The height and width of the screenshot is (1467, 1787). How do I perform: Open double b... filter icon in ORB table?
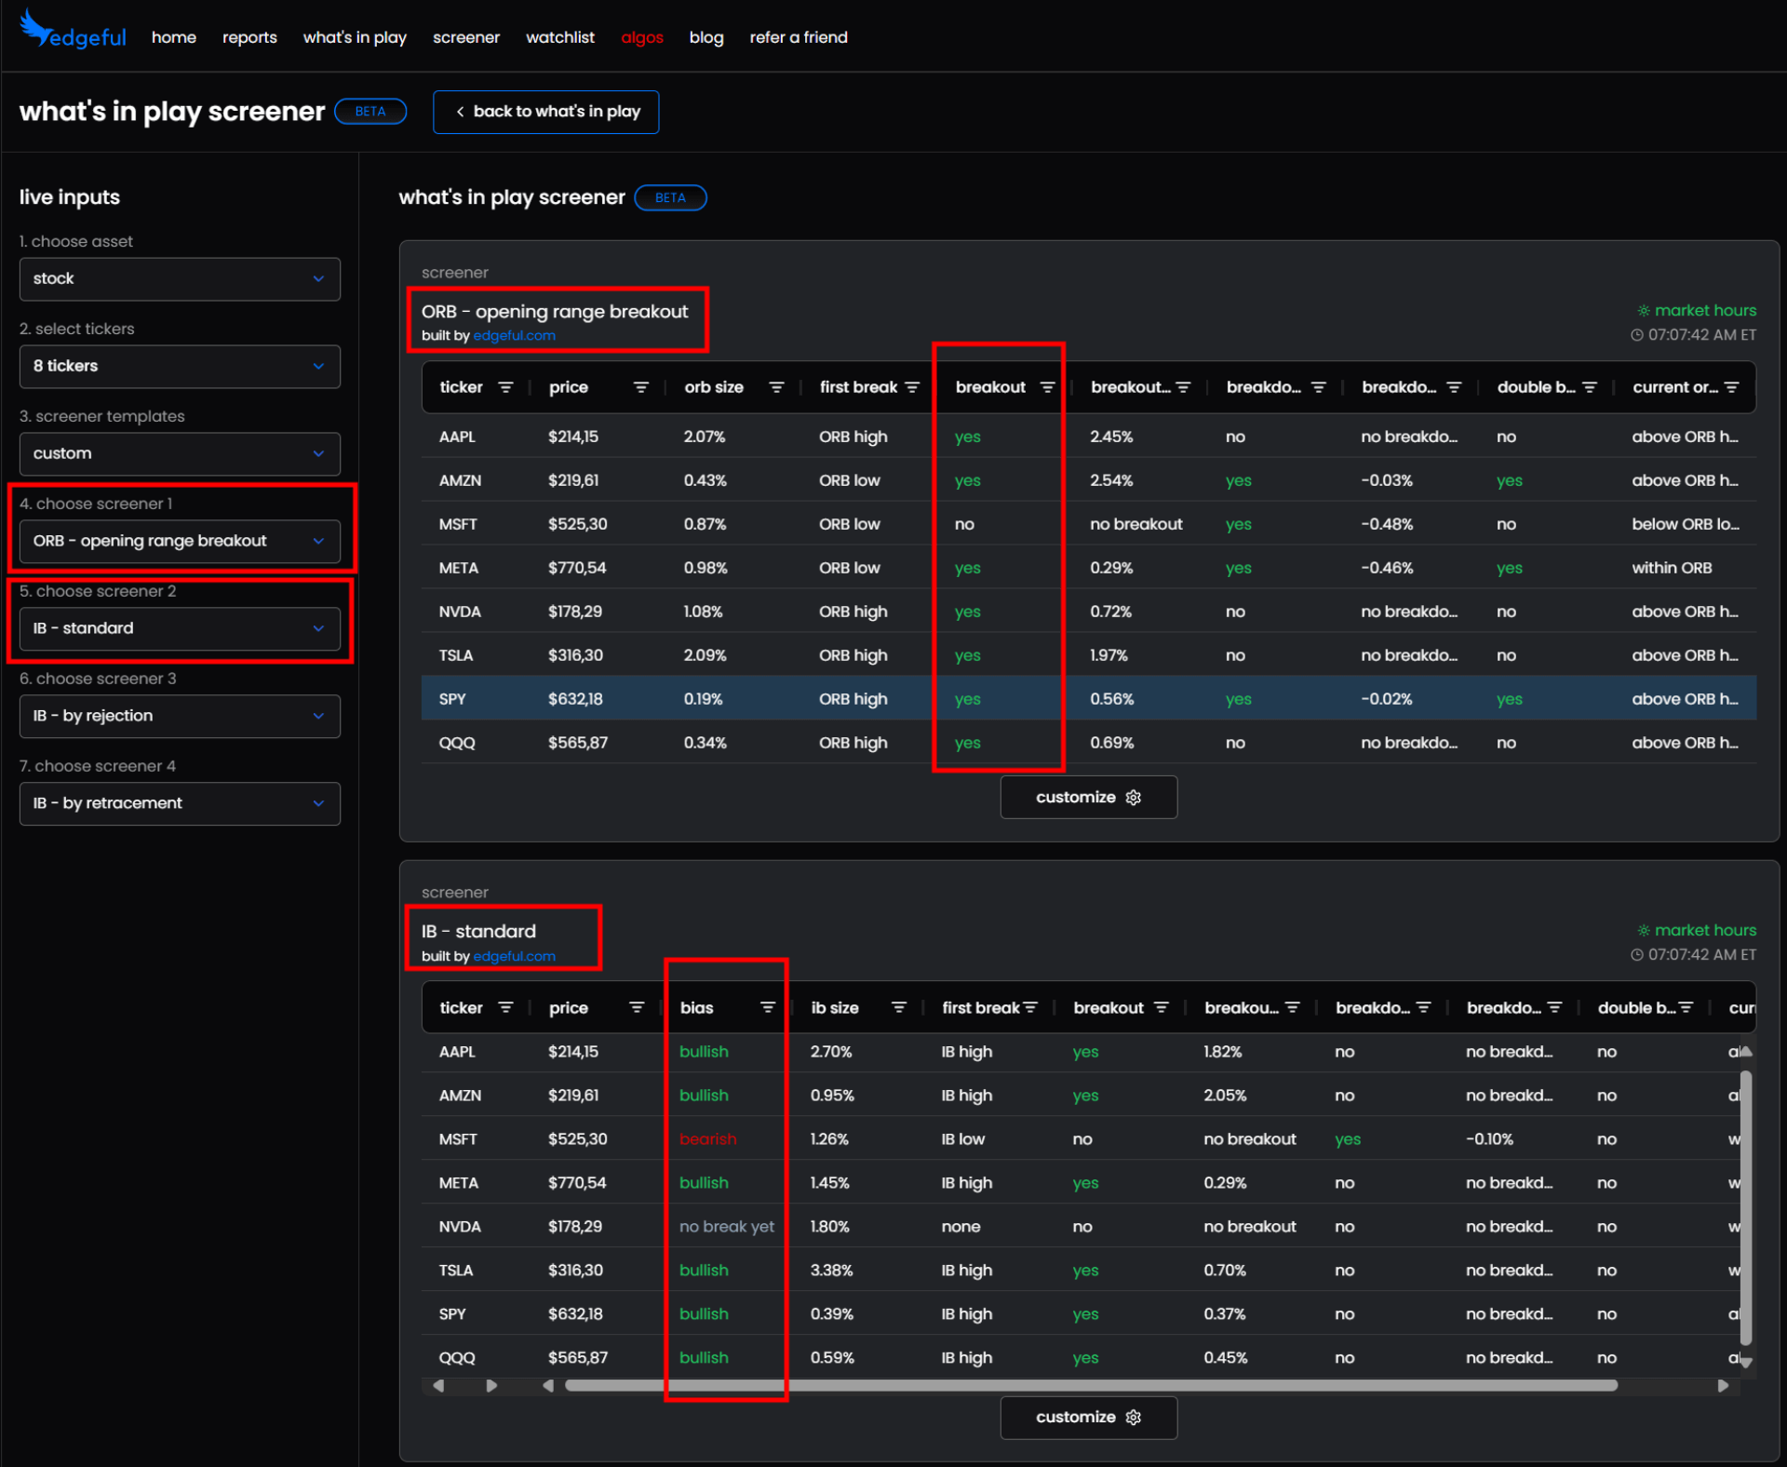[x=1590, y=387]
